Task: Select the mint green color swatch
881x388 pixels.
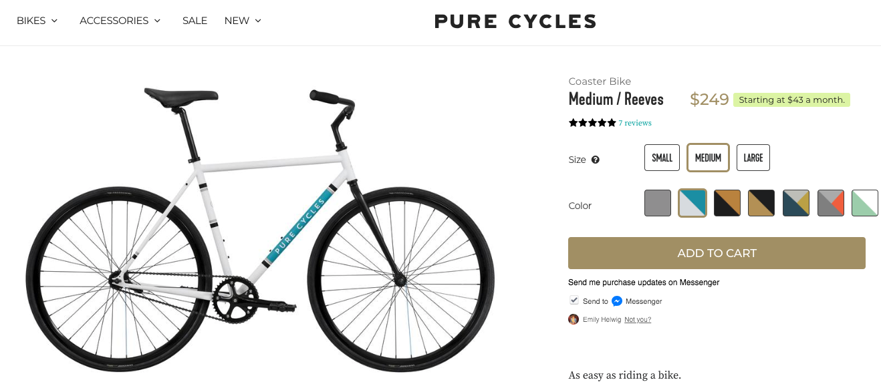Action: tap(864, 202)
